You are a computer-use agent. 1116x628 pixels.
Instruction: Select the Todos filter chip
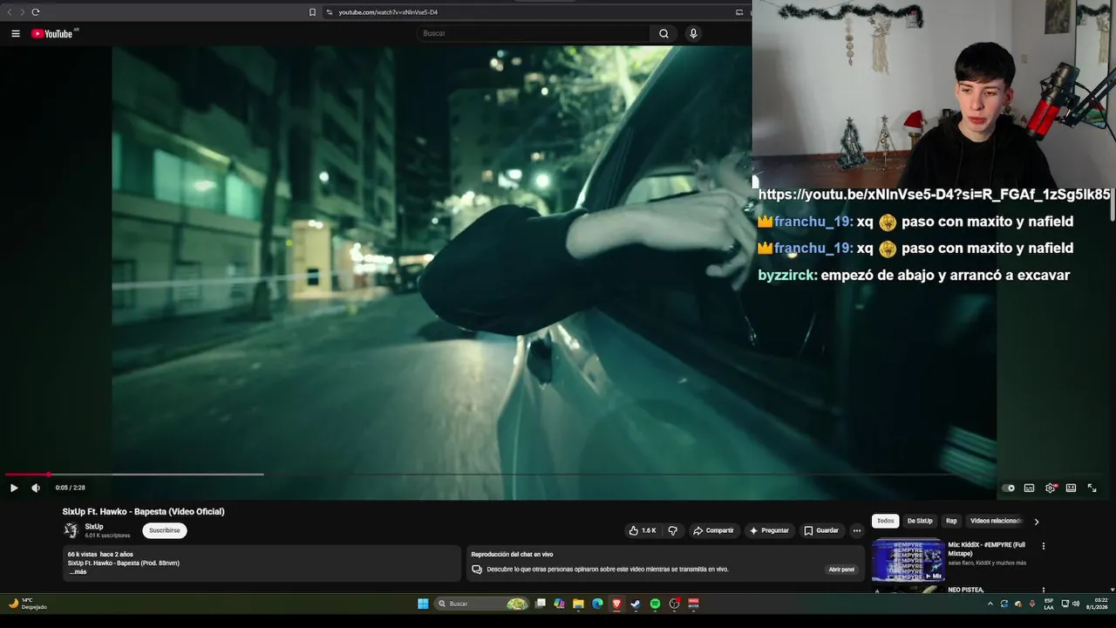(886, 522)
